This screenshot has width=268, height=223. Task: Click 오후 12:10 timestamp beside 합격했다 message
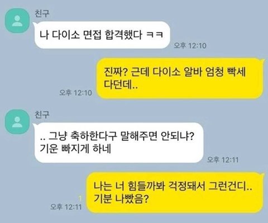190,45
